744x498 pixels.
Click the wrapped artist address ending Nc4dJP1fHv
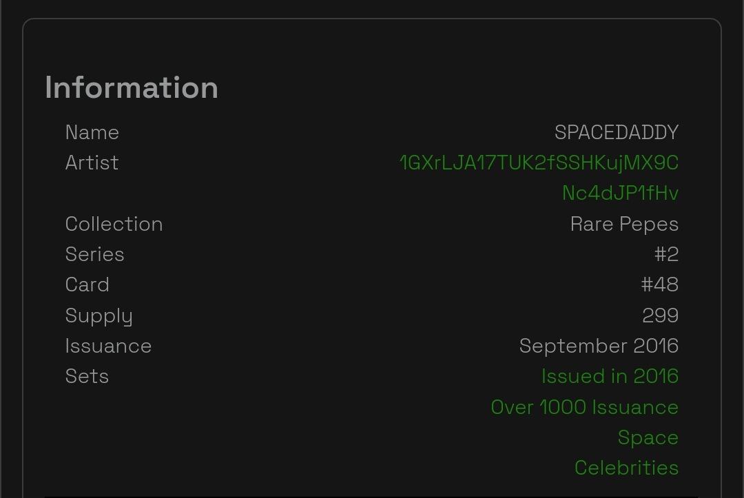pos(620,193)
